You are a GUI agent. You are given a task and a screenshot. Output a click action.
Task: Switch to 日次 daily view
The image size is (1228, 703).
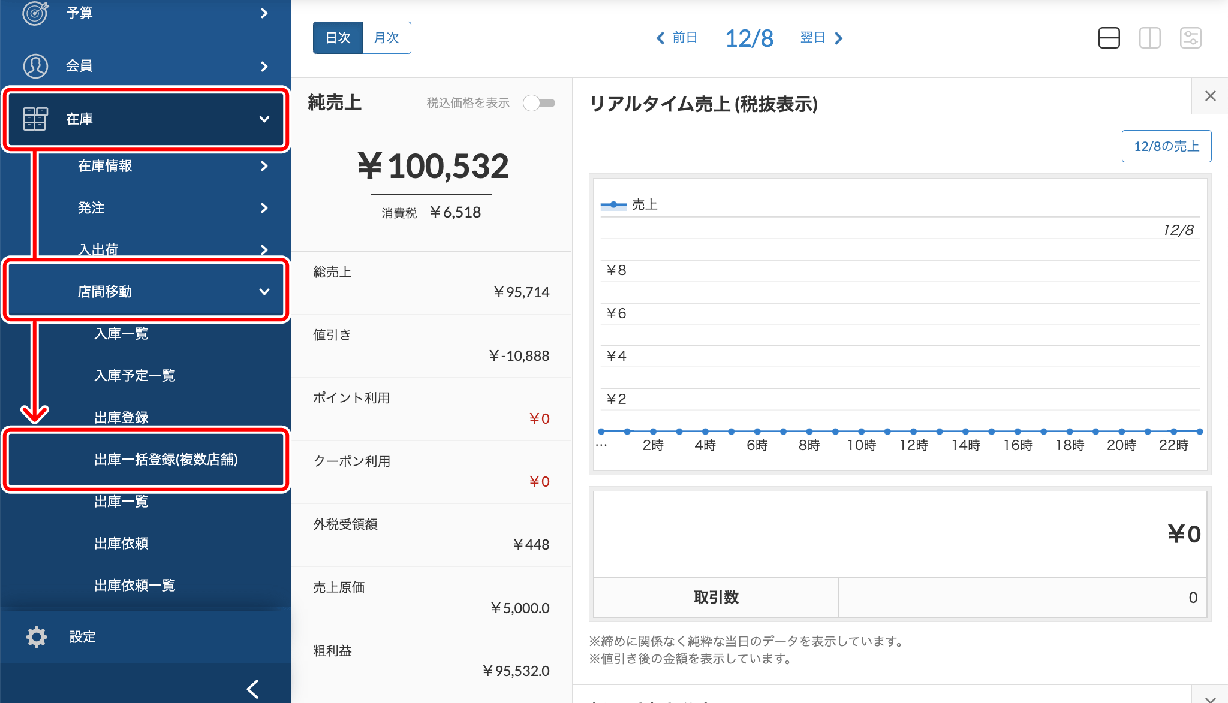point(338,38)
